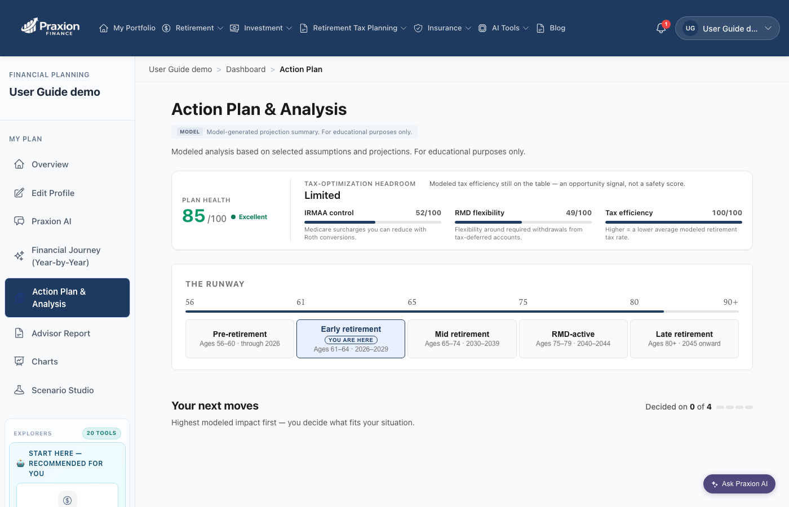Viewport: 789px width, 507px height.
Task: Click the Advisor Report document icon
Action: click(19, 333)
